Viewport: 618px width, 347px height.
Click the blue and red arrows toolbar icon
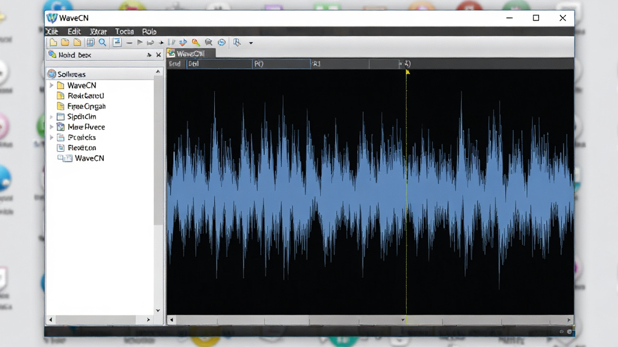pyautogui.click(x=183, y=43)
